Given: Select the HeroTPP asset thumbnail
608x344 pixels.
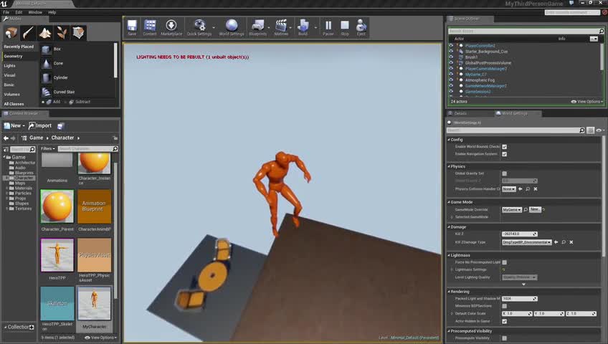Looking at the screenshot, I should click(57, 255).
